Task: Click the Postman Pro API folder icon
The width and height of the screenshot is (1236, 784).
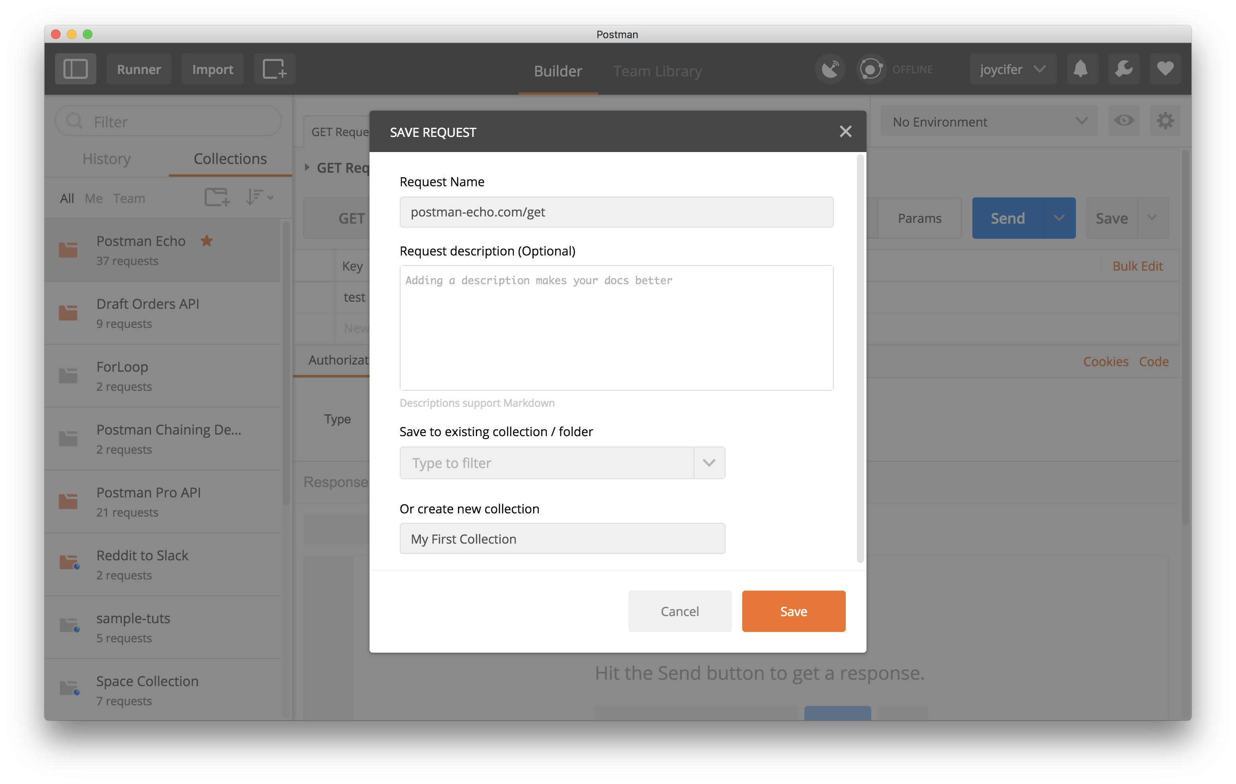Action: [68, 501]
